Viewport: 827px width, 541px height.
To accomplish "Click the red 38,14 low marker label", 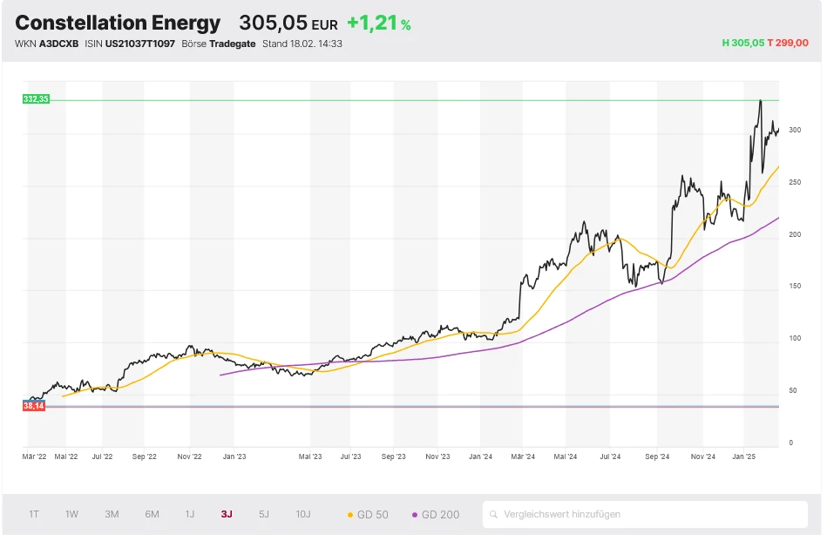I will tap(33, 405).
